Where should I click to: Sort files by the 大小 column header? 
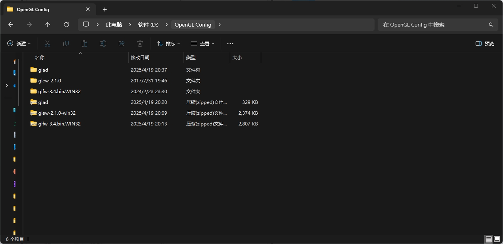[x=237, y=57]
